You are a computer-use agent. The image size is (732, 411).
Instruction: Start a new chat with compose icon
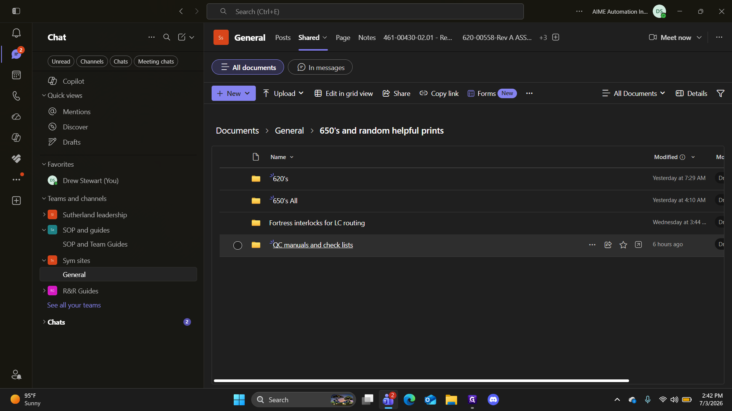[181, 37]
